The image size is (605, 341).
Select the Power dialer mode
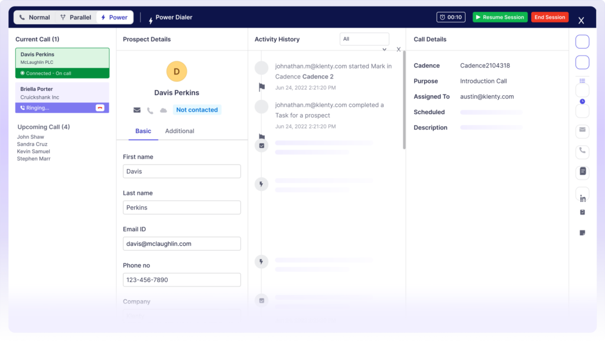click(114, 18)
